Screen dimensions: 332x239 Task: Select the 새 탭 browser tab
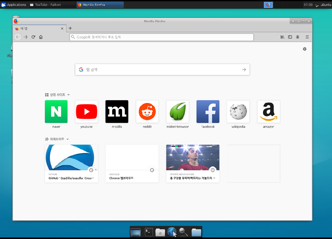(x=40, y=28)
